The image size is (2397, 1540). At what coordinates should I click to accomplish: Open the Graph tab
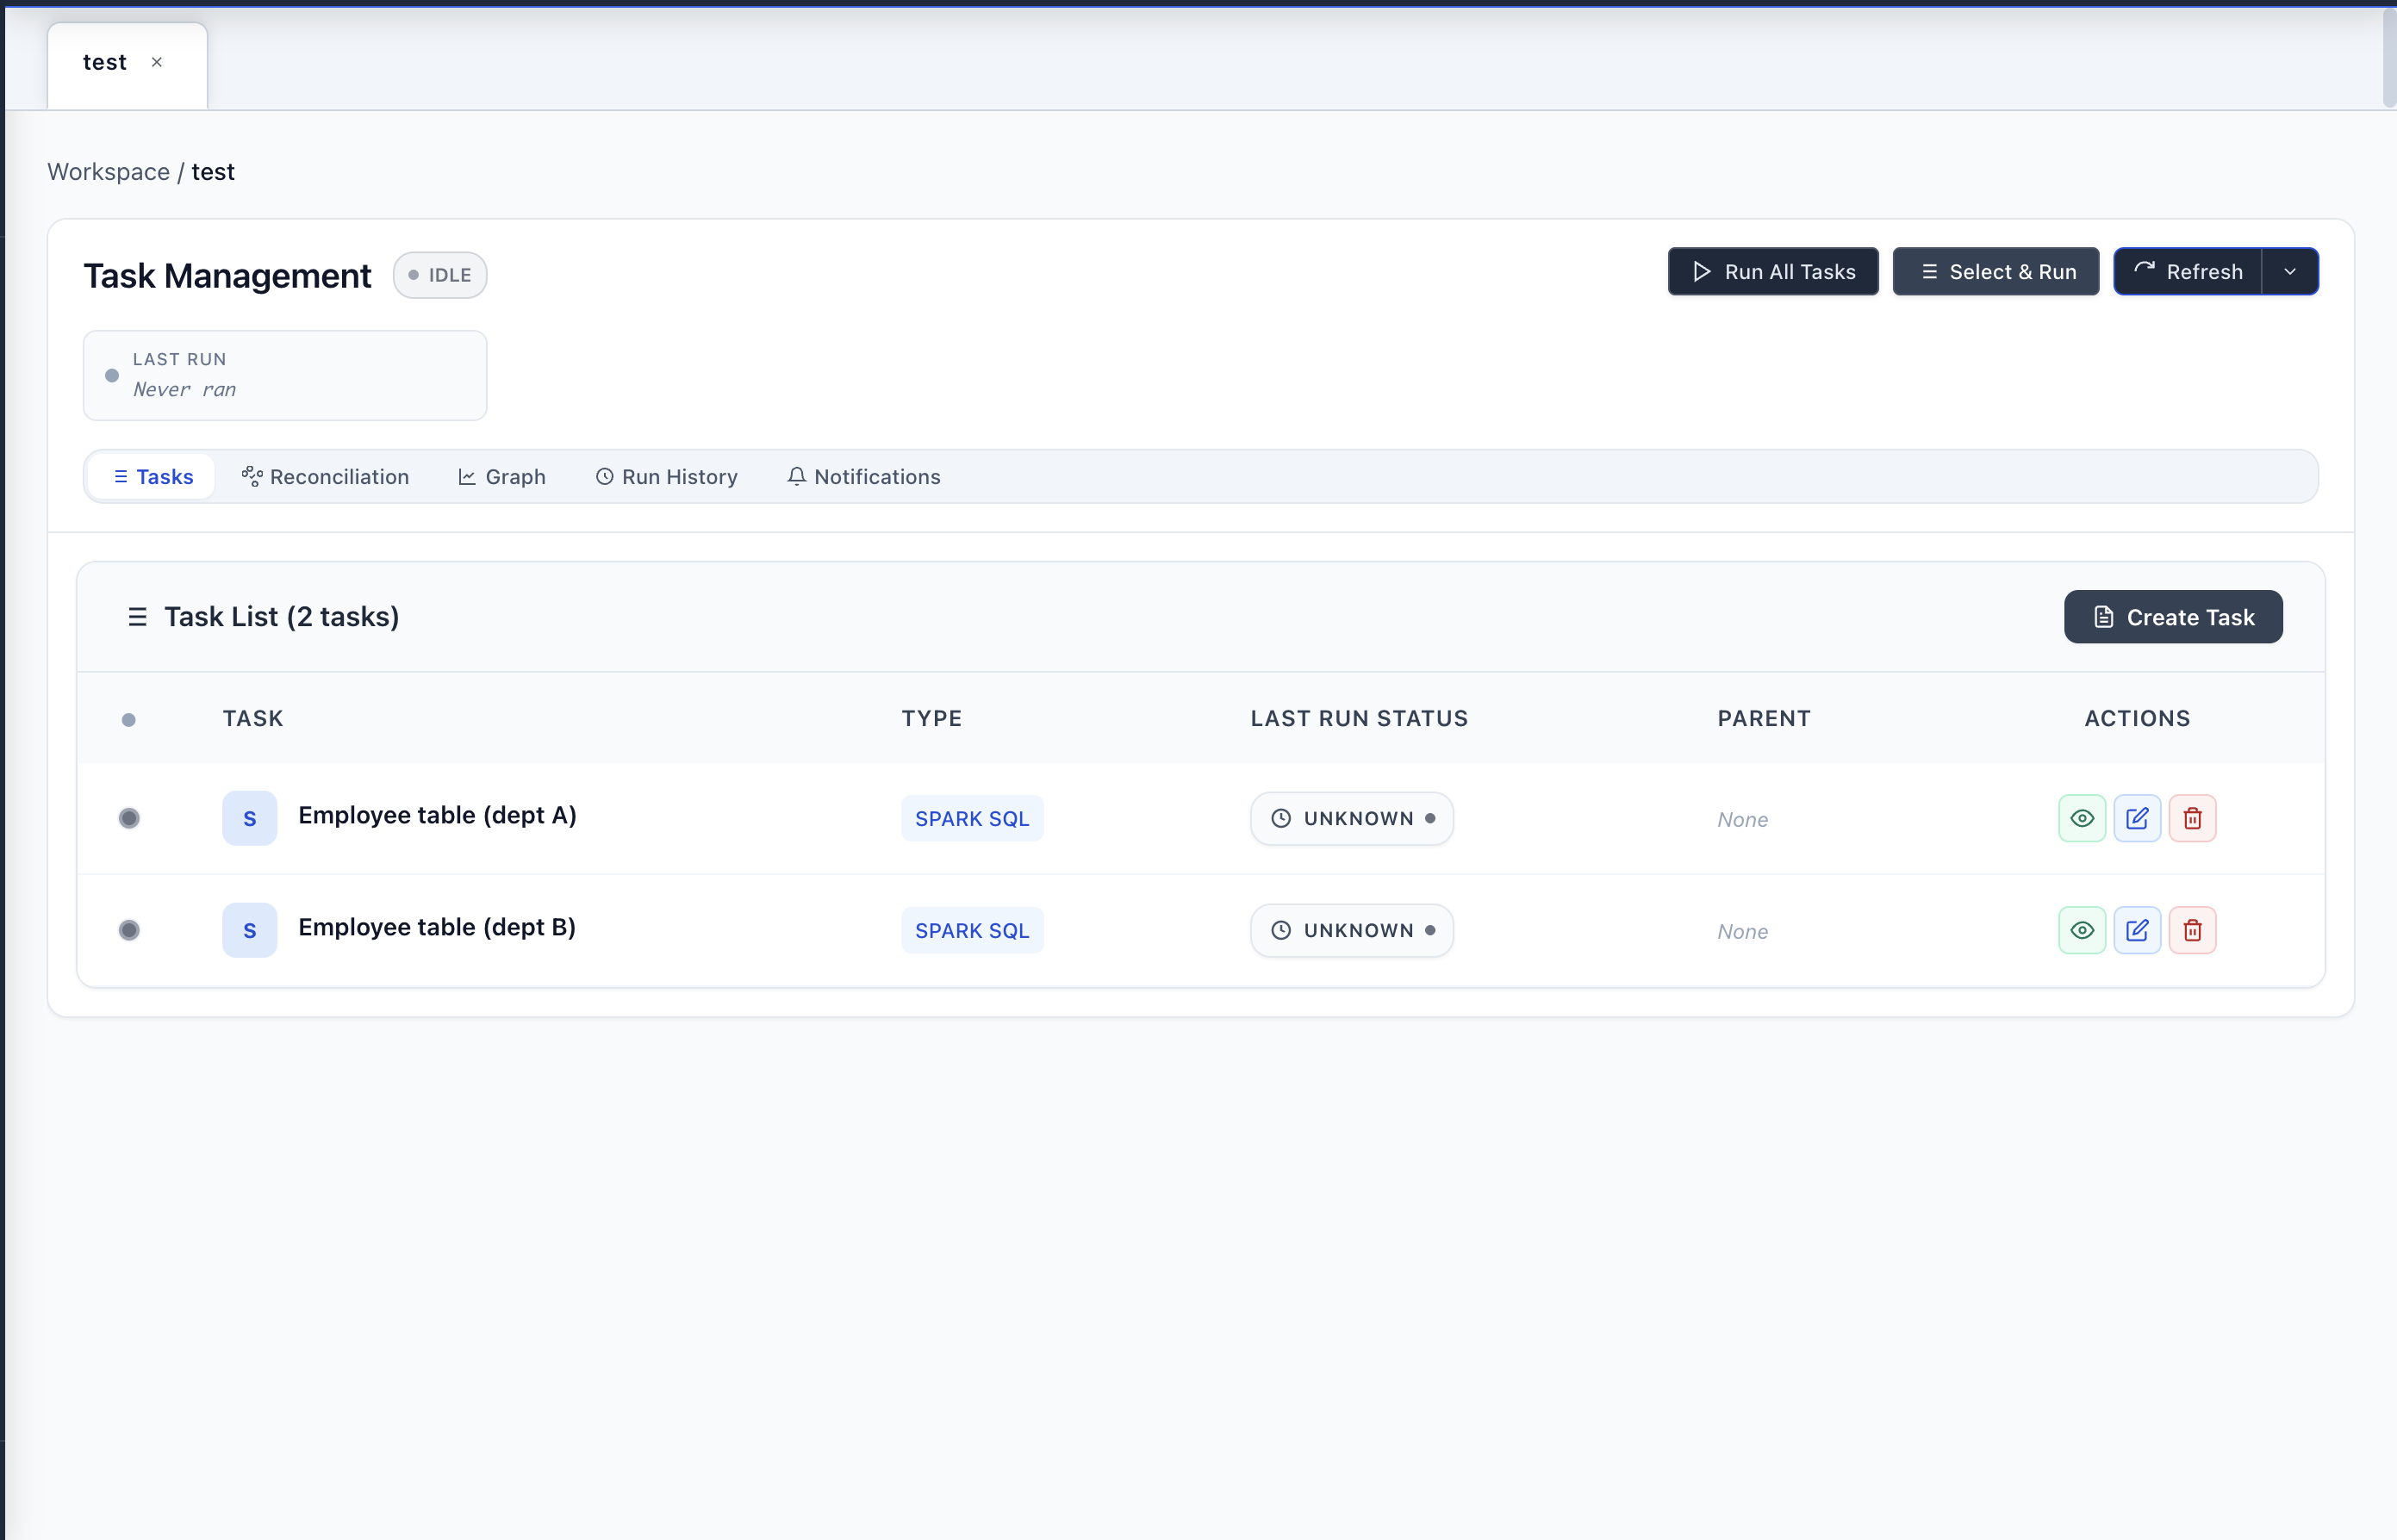(x=501, y=477)
